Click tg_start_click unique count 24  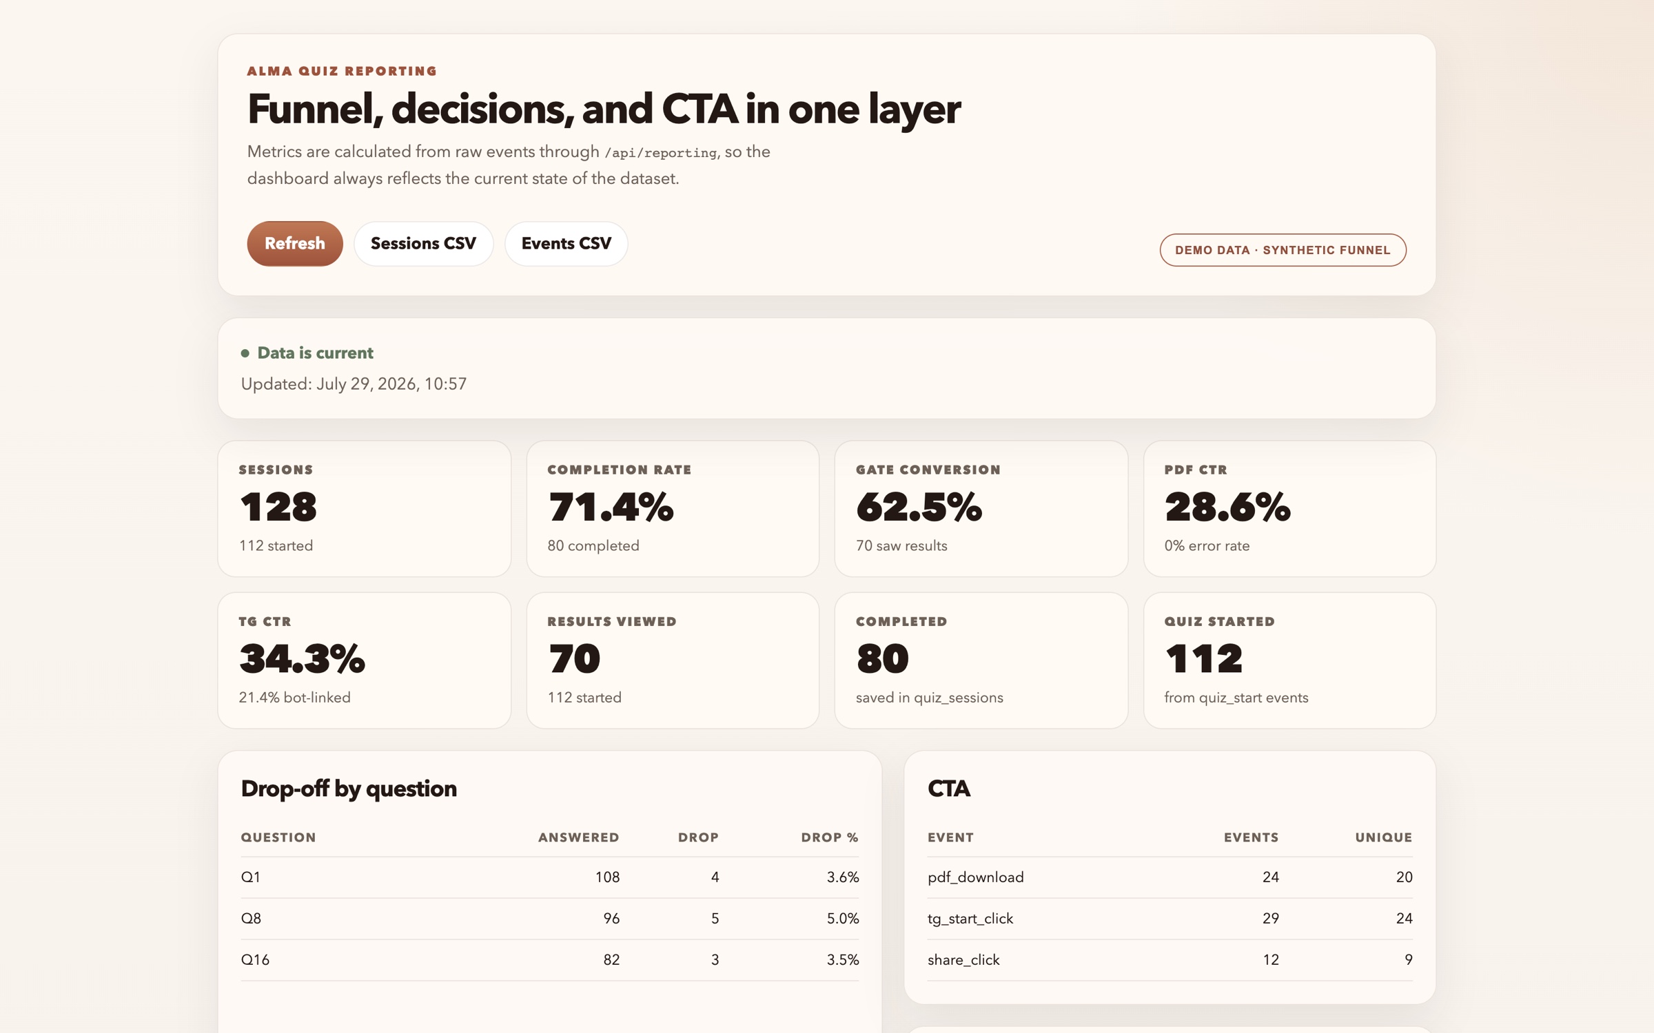click(x=1405, y=919)
